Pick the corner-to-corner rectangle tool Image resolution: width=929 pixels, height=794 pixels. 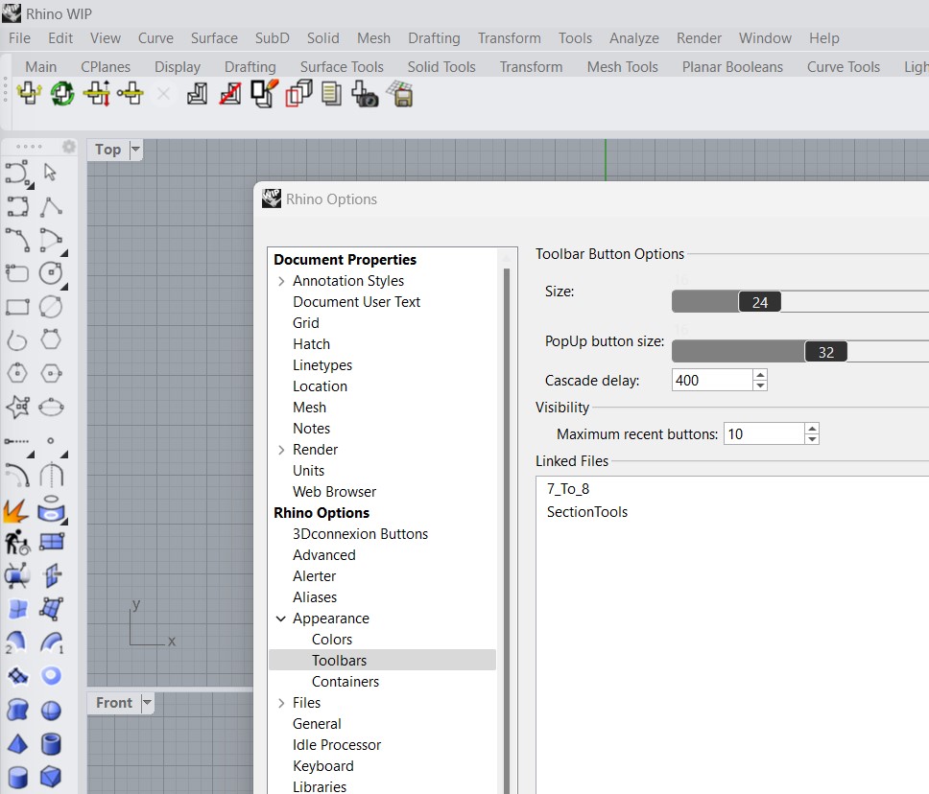(17, 307)
